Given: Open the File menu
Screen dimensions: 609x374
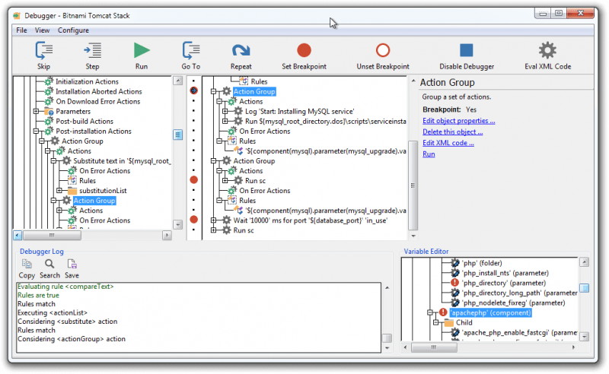Looking at the screenshot, I should click(x=21, y=30).
